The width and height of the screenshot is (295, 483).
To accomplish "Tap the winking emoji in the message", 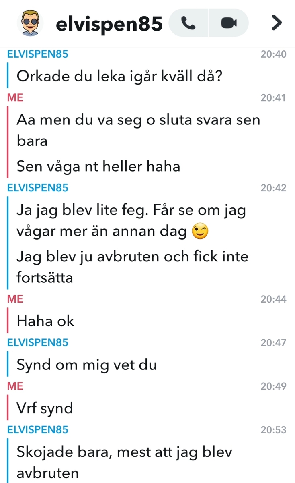I will click(200, 231).
